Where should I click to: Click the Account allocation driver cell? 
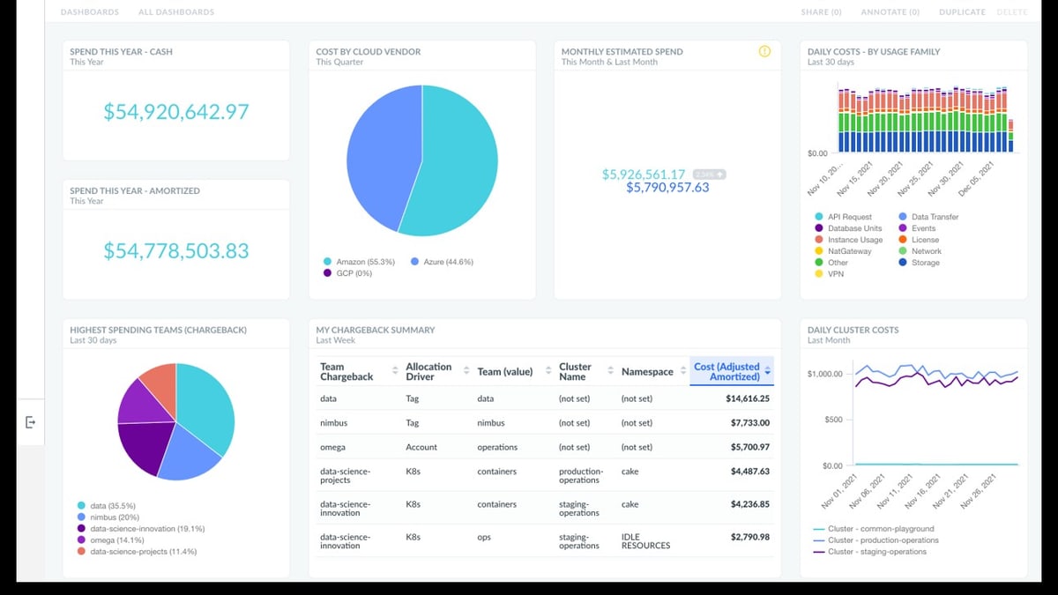click(x=421, y=447)
